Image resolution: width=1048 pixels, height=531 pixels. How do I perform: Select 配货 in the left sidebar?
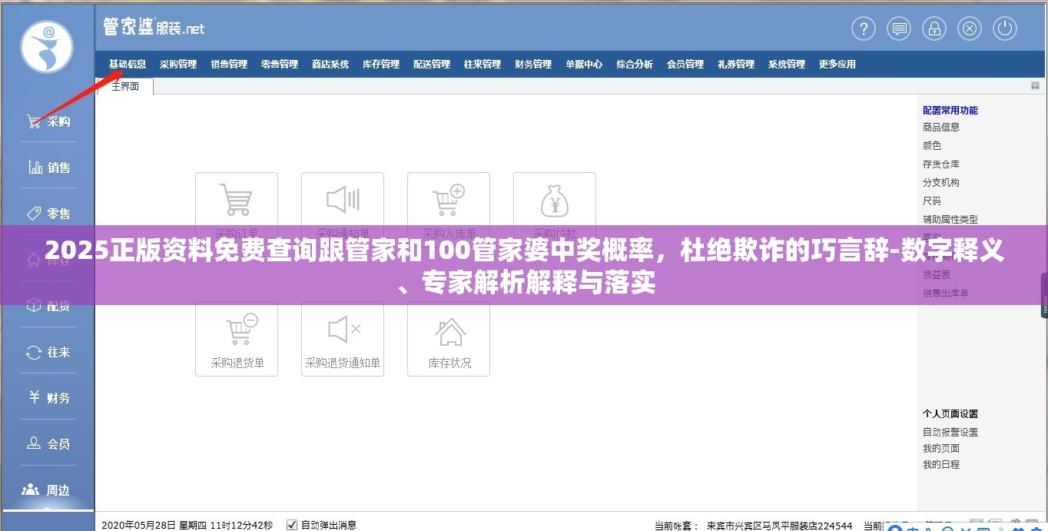pyautogui.click(x=48, y=306)
